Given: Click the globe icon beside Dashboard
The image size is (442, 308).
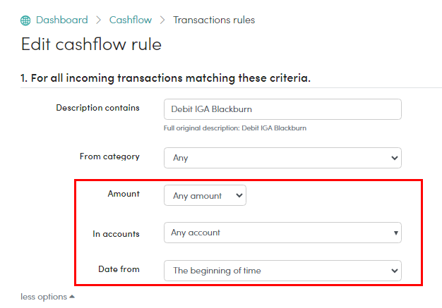Looking at the screenshot, I should (x=25, y=20).
